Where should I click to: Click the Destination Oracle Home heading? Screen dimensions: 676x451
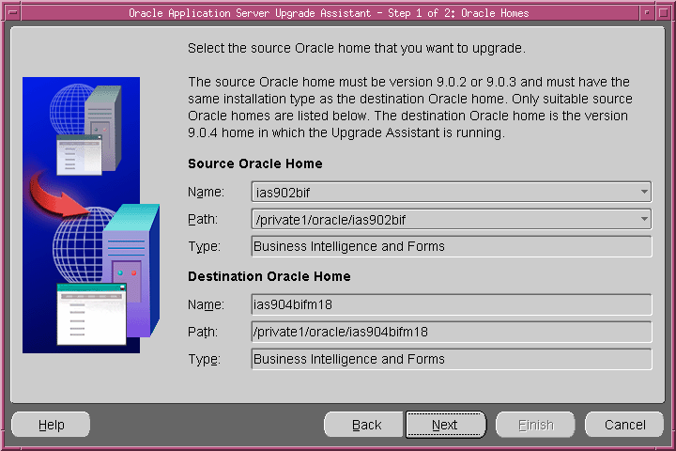(269, 276)
